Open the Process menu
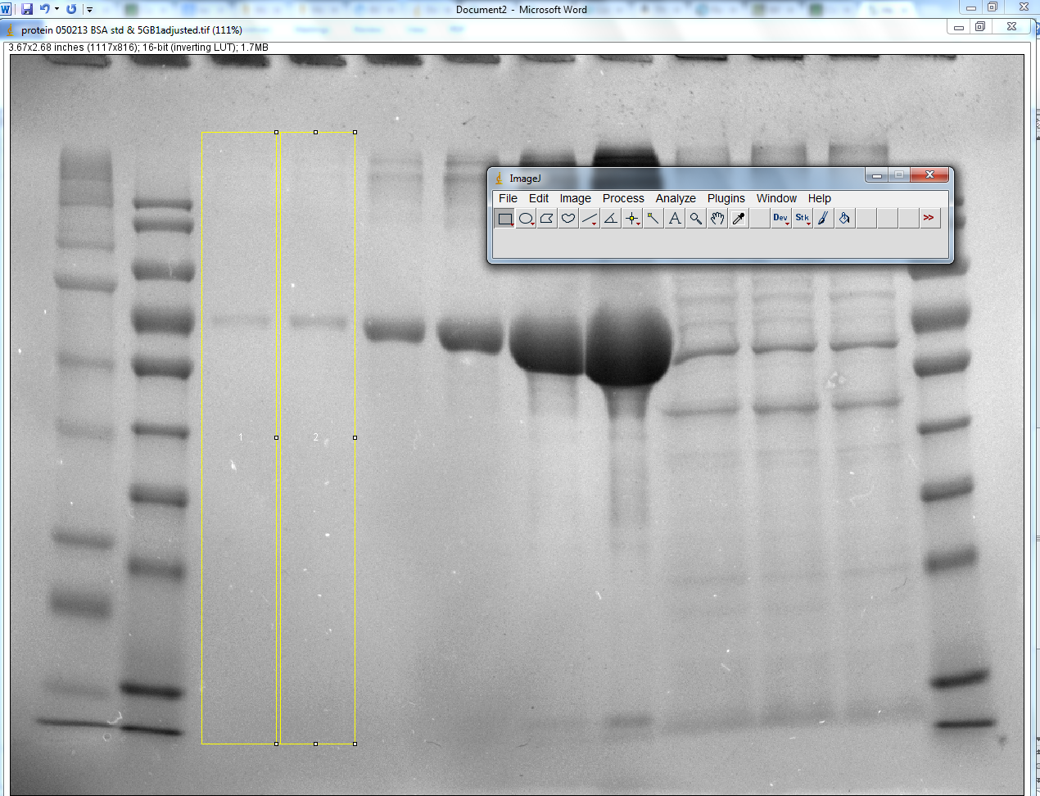Viewport: 1040px width, 796px height. coord(623,198)
